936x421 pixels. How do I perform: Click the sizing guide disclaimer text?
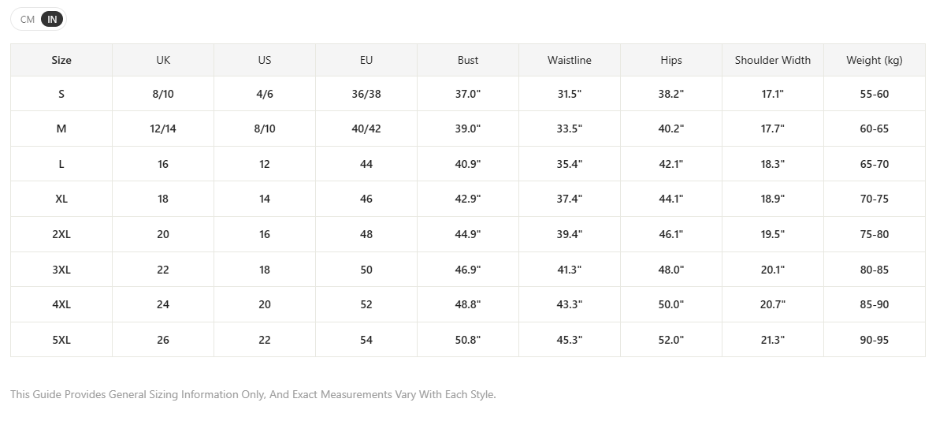(253, 395)
